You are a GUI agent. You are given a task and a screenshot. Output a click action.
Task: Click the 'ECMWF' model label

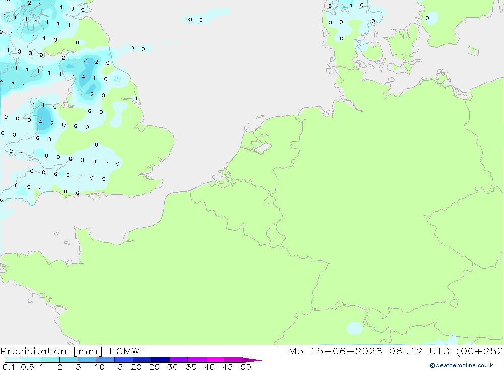click(x=128, y=351)
